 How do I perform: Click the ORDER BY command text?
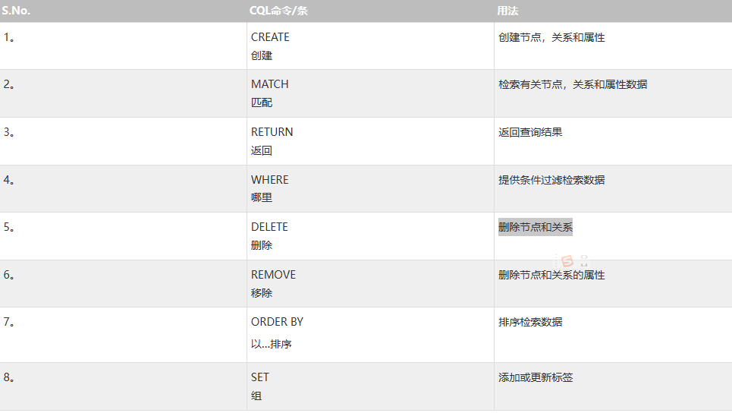click(277, 322)
